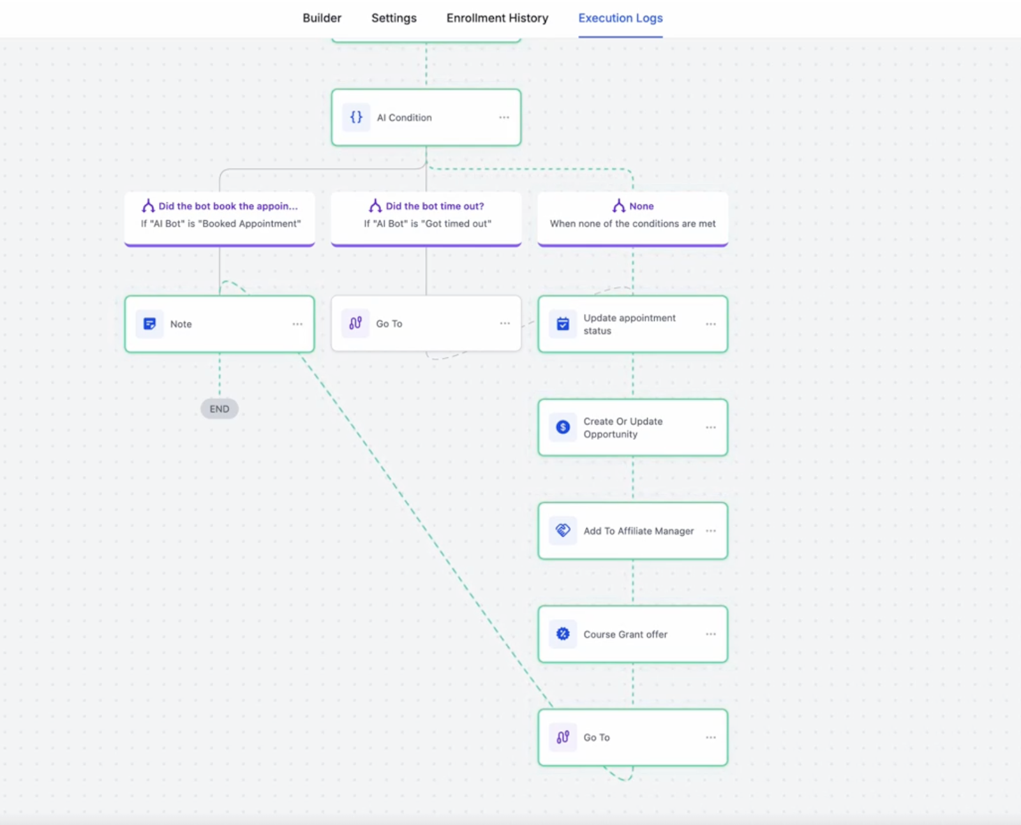Open the Course Grant offer three-dot menu
The height and width of the screenshot is (825, 1021).
711,634
